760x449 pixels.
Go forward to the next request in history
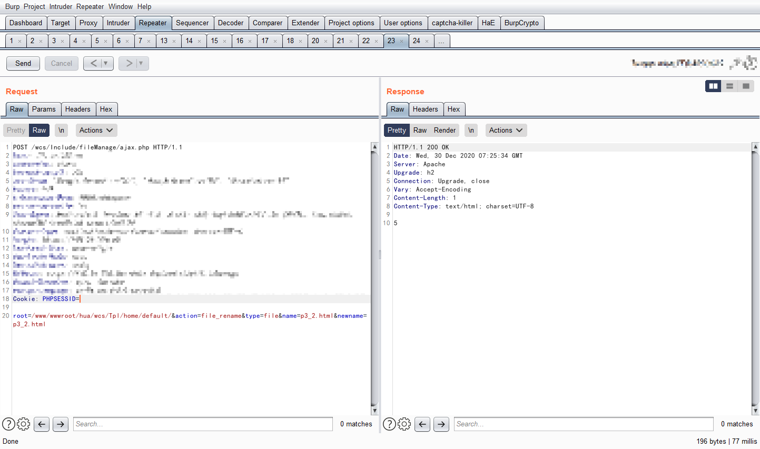pos(129,63)
